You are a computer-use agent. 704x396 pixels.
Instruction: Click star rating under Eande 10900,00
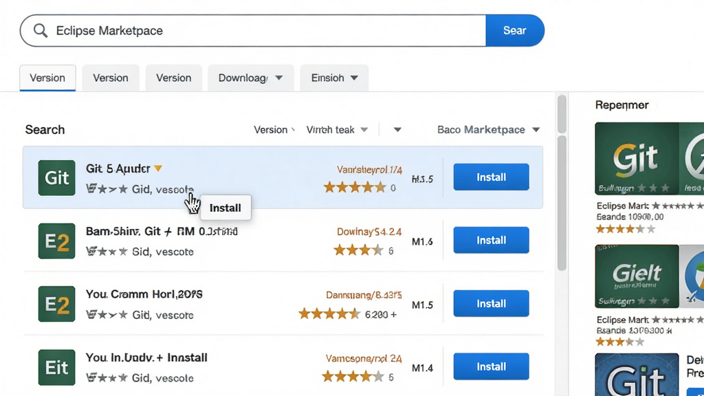coord(626,229)
